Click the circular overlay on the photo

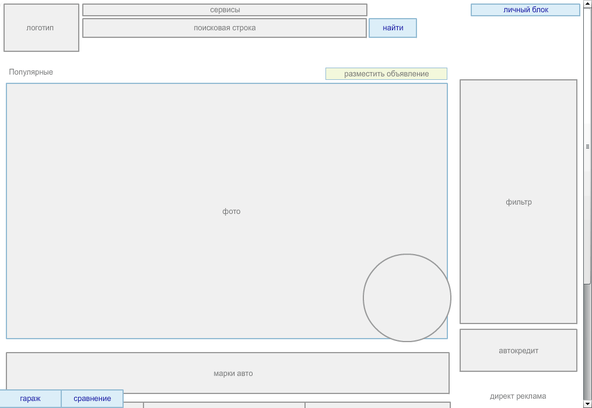[x=407, y=298]
